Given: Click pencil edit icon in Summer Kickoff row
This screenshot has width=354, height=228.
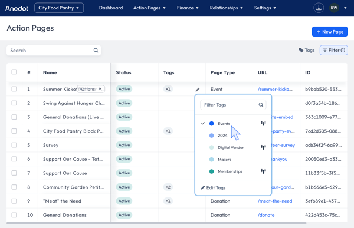Looking at the screenshot, I should 198,90.
